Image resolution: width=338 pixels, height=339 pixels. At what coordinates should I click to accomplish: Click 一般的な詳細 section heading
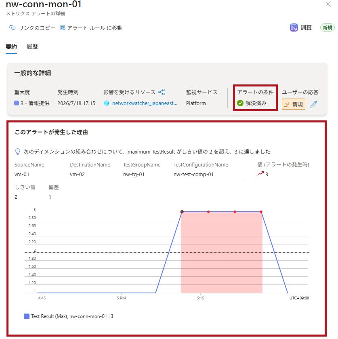pyautogui.click(x=32, y=73)
